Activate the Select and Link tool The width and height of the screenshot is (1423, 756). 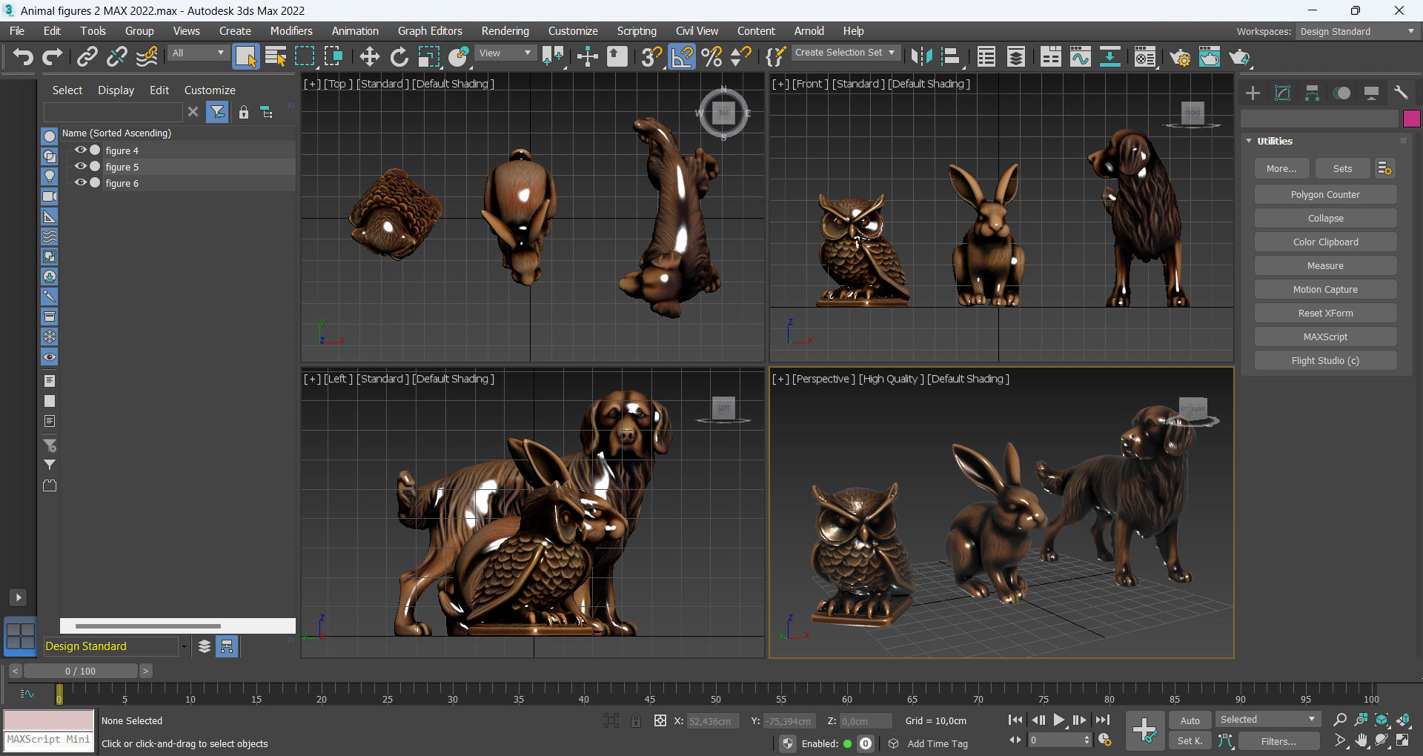coord(87,56)
